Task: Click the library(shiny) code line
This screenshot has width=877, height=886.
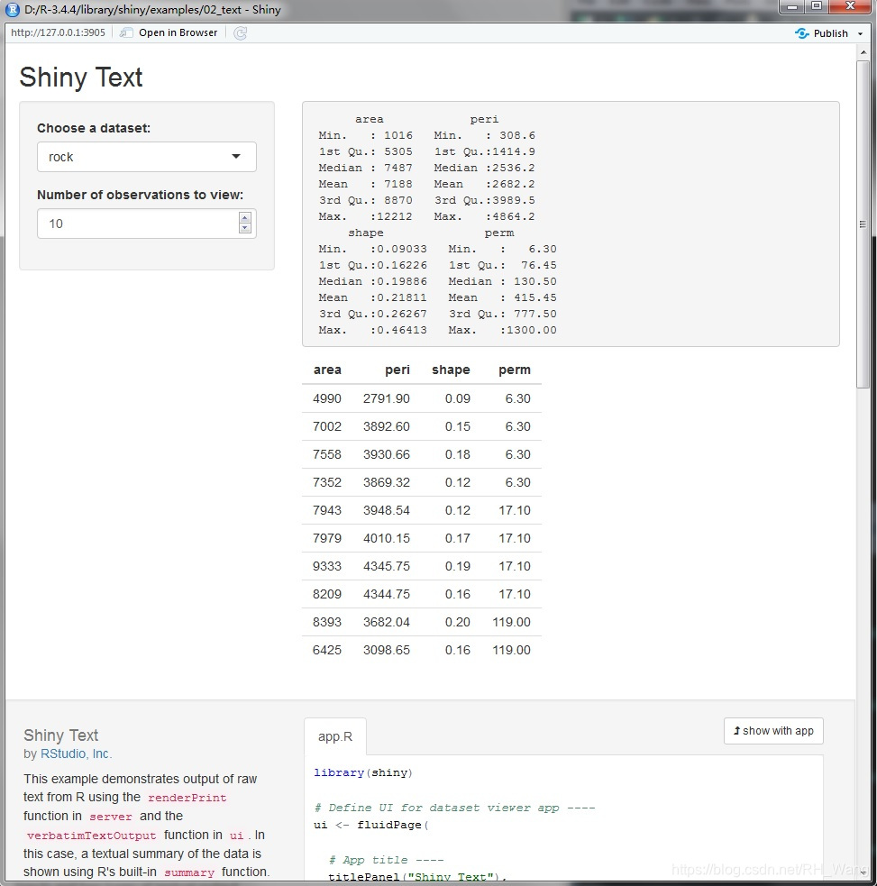Action: 363,772
